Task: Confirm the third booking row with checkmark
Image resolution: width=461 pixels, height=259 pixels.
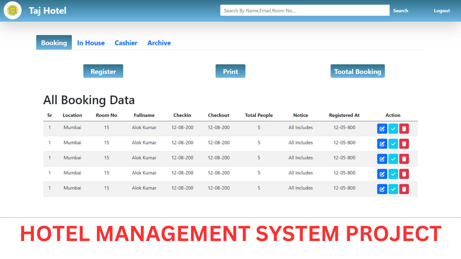Action: (393, 159)
